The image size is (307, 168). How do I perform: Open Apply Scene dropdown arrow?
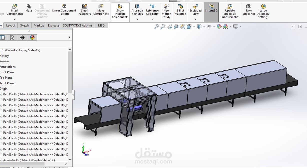(x=230, y=26)
